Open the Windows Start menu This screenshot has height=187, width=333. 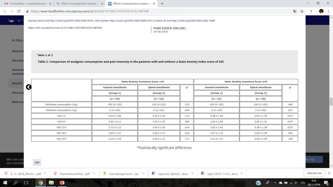point(5,183)
